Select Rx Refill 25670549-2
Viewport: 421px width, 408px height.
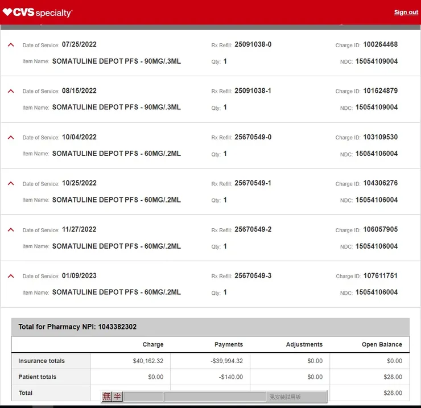(253, 229)
